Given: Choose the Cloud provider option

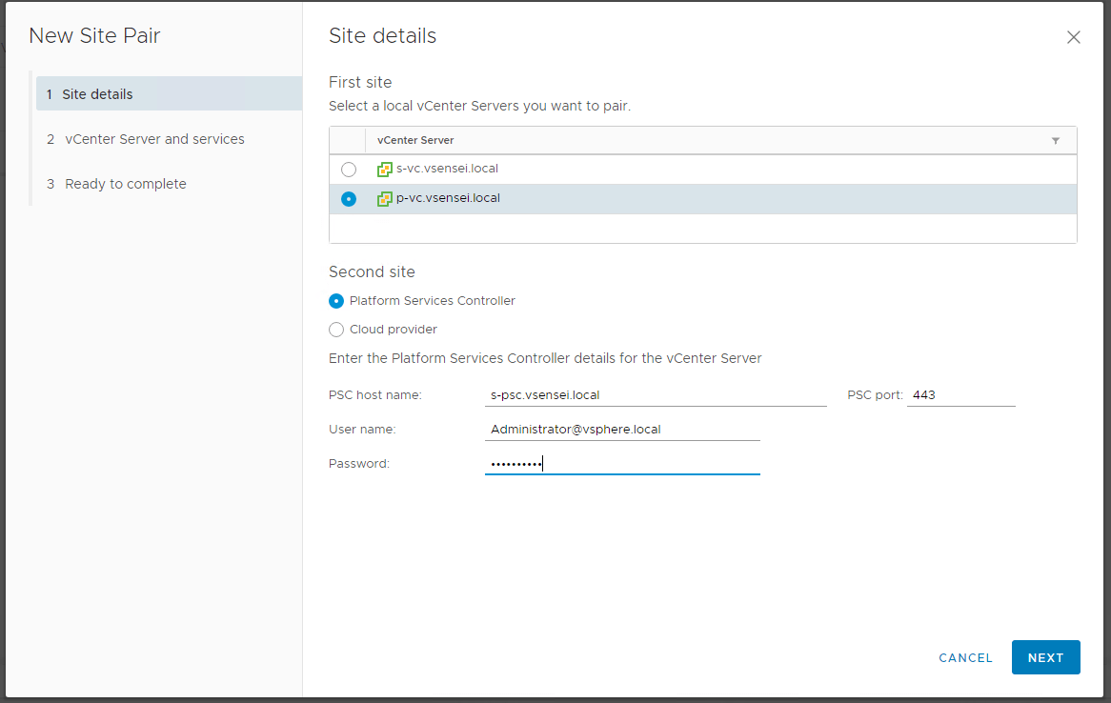Looking at the screenshot, I should click(x=336, y=330).
